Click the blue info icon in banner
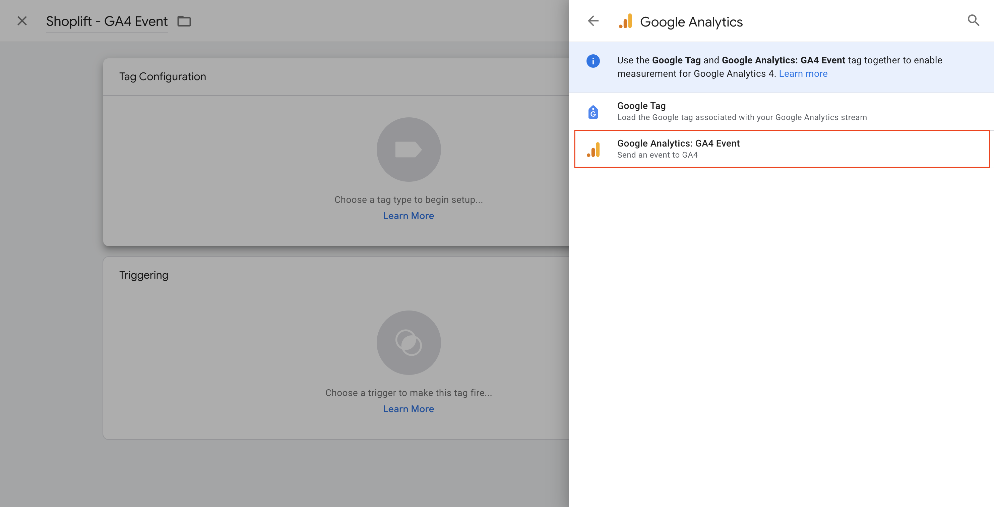Image resolution: width=994 pixels, height=507 pixels. pos(593,61)
